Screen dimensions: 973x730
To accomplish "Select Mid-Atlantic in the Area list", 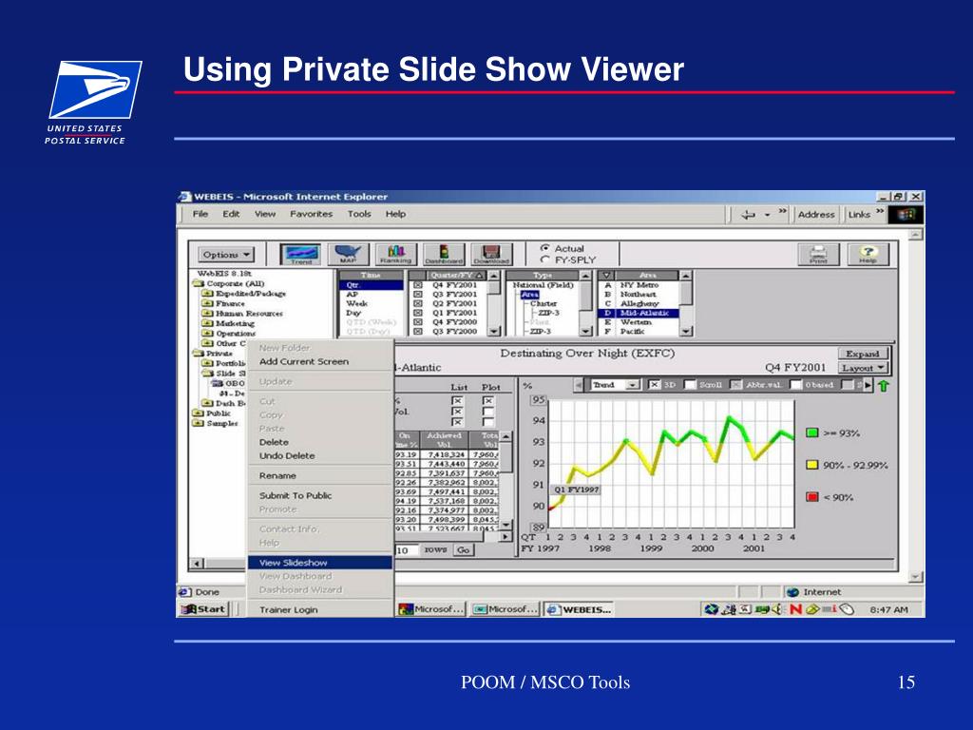I will point(645,314).
